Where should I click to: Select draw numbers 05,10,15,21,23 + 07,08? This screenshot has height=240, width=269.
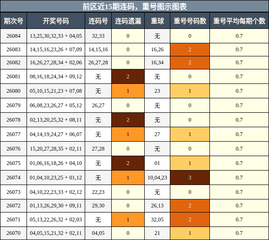56,91
